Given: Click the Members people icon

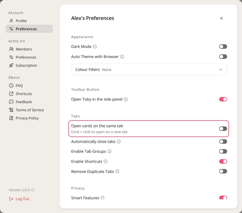Looking at the screenshot, I should coord(11,49).
